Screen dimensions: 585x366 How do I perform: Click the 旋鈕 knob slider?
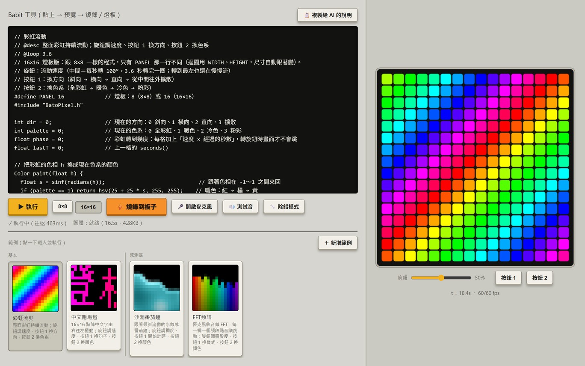441,278
